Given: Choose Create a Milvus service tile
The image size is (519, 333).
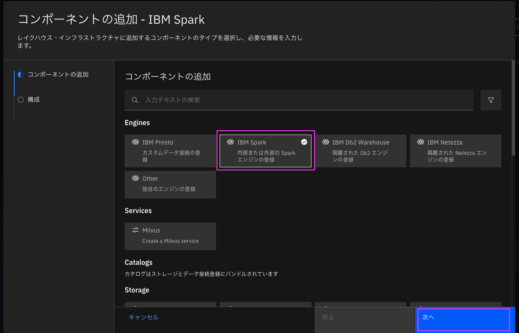Looking at the screenshot, I should [x=170, y=236].
